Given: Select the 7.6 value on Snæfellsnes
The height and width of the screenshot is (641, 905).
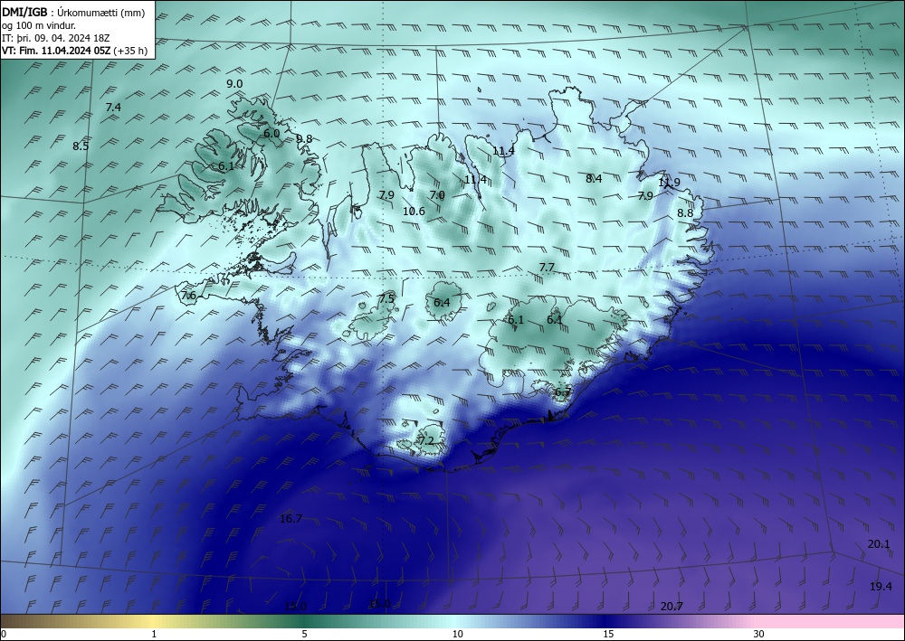Looking at the screenshot, I should [x=188, y=296].
